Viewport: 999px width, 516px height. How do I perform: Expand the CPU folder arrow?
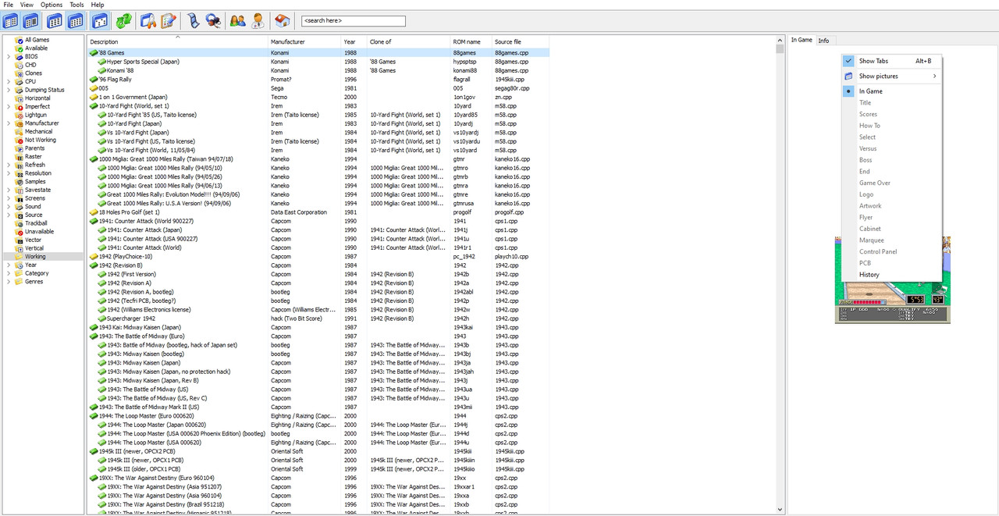point(9,81)
